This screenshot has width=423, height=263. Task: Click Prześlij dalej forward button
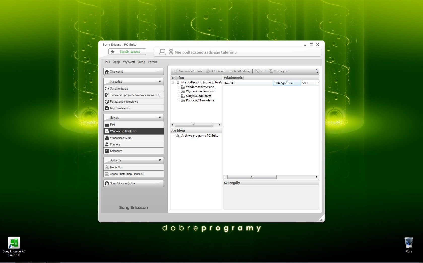(239, 71)
